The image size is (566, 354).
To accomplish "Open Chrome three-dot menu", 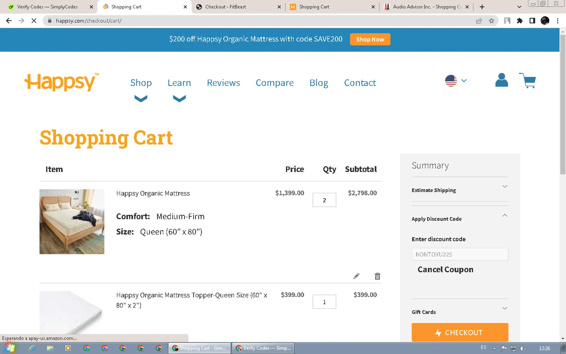I will [x=558, y=21].
